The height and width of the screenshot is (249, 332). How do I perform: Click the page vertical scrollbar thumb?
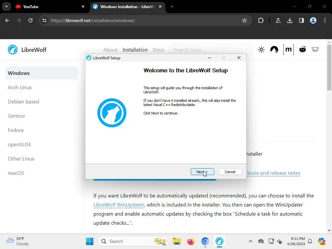(x=329, y=67)
